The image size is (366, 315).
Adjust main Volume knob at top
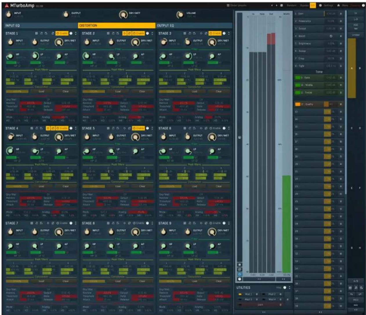click(180, 14)
